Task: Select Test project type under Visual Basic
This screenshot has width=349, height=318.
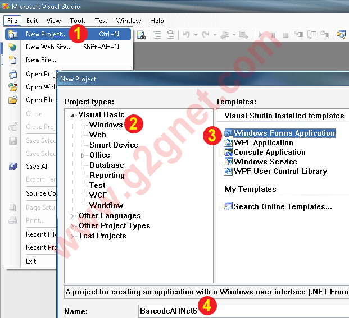Action: 97,185
